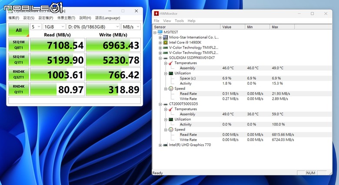Click the first V-Color memory module icon
Viewport: 339px width, 185px height.
coord(166,47)
